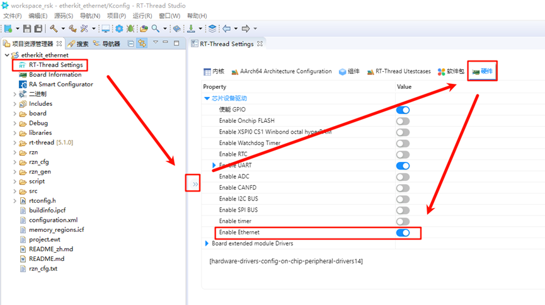
Task: Click the green Download program icon
Action: [190, 28]
